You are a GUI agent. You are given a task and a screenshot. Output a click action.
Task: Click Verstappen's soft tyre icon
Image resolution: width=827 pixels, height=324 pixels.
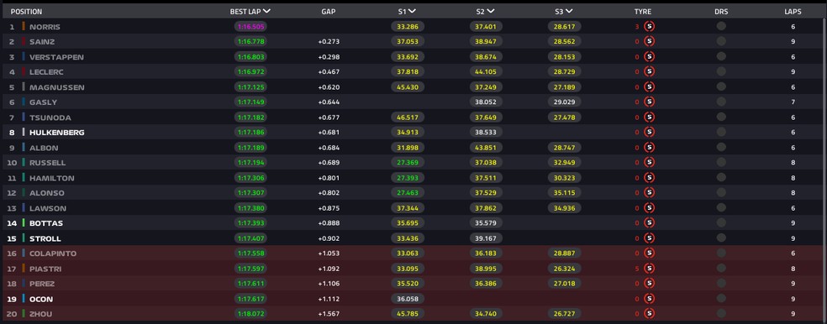tap(650, 56)
